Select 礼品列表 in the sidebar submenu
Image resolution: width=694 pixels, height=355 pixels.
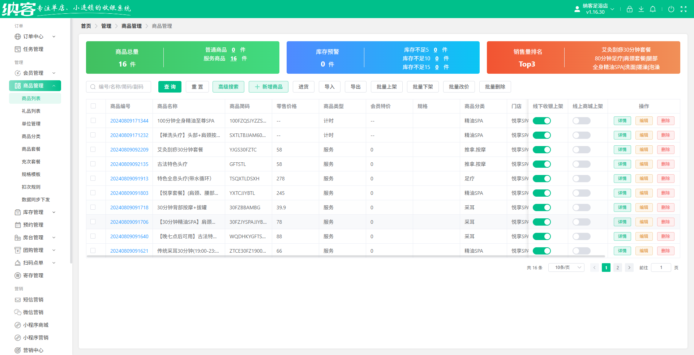[x=31, y=111]
